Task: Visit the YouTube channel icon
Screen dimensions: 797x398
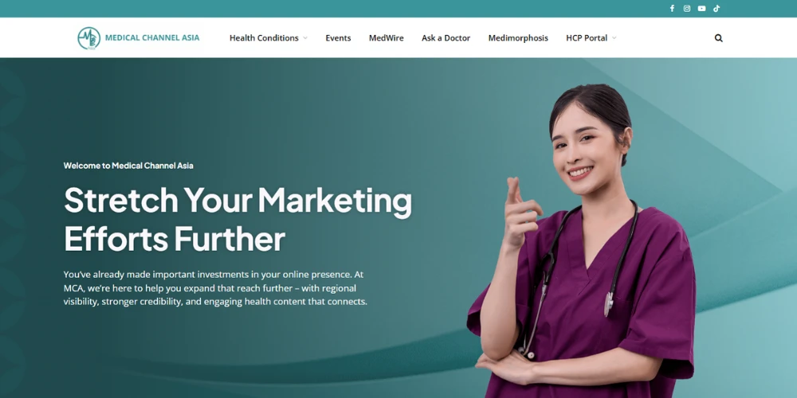Action: click(701, 9)
